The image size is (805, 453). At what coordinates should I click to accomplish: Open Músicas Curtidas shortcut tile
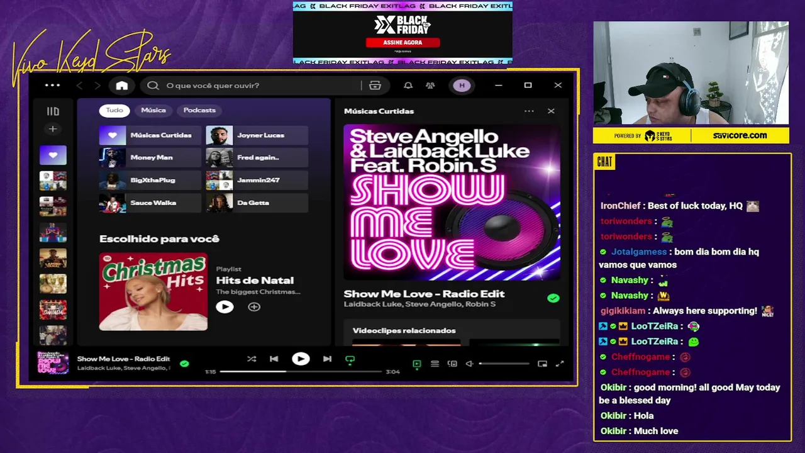click(x=150, y=135)
